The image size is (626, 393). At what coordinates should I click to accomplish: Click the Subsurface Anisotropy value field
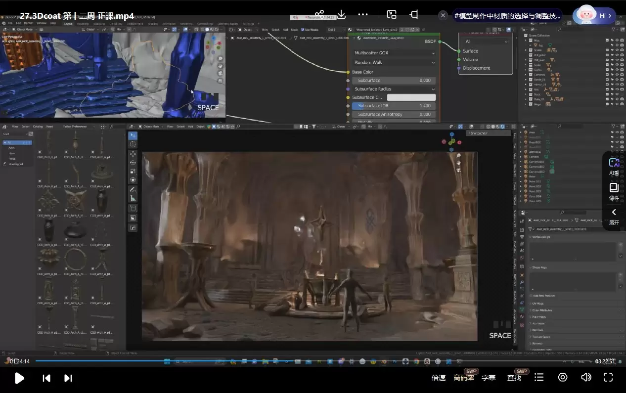395,114
